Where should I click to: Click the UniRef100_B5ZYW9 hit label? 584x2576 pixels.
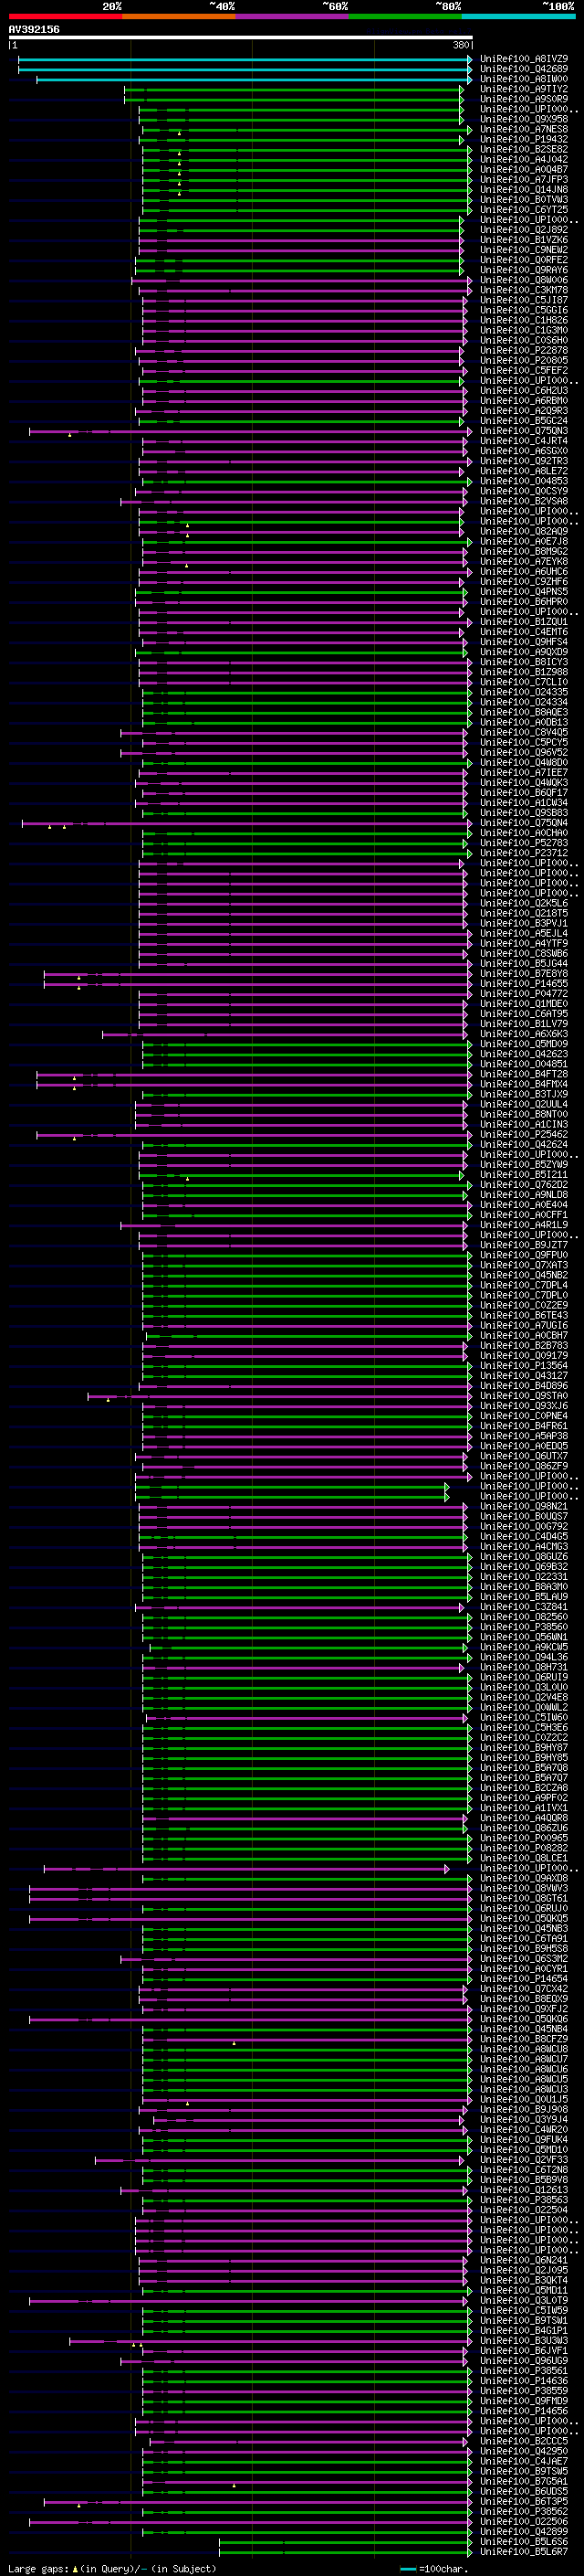pyautogui.click(x=524, y=1165)
